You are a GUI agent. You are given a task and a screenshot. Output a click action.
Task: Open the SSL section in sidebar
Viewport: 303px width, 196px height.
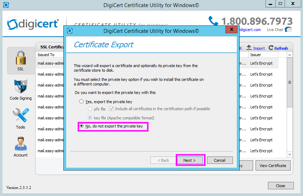coord(21,61)
